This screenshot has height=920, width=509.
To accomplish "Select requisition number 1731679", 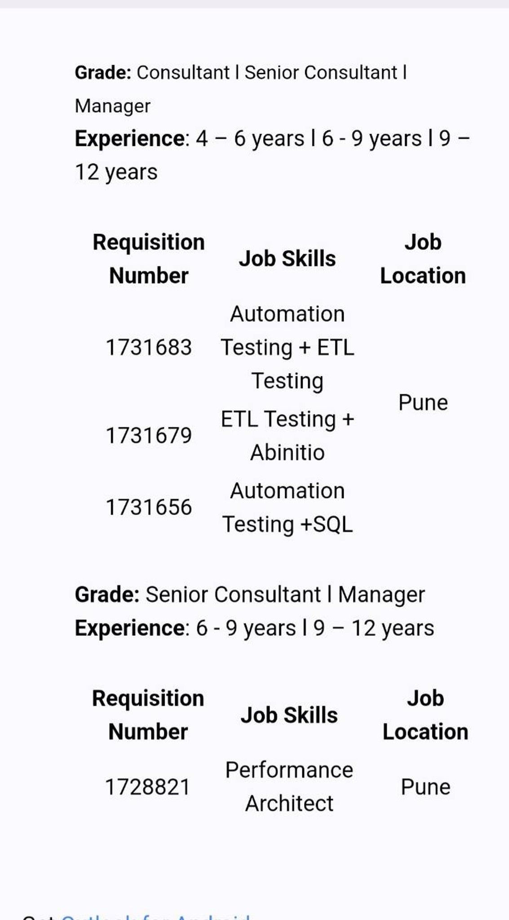I will [149, 435].
